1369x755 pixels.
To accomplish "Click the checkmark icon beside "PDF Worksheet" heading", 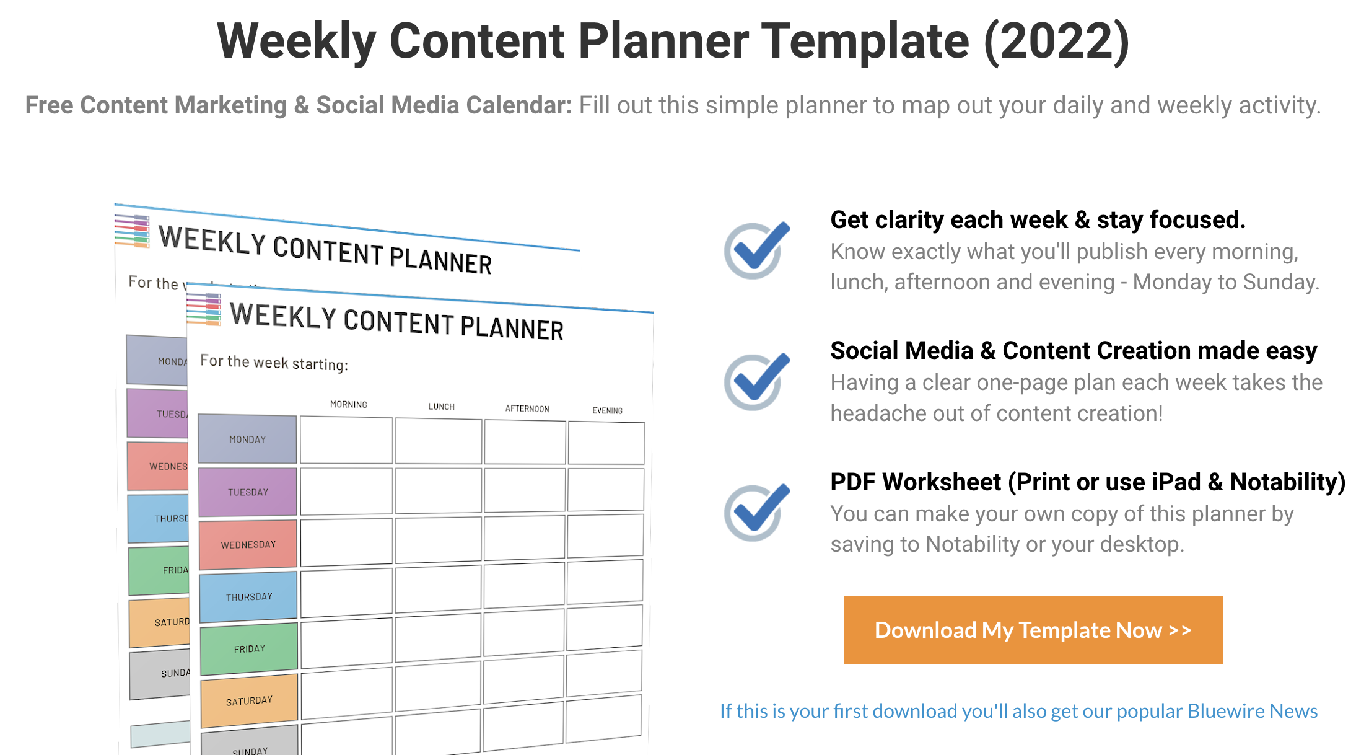I will pos(756,512).
